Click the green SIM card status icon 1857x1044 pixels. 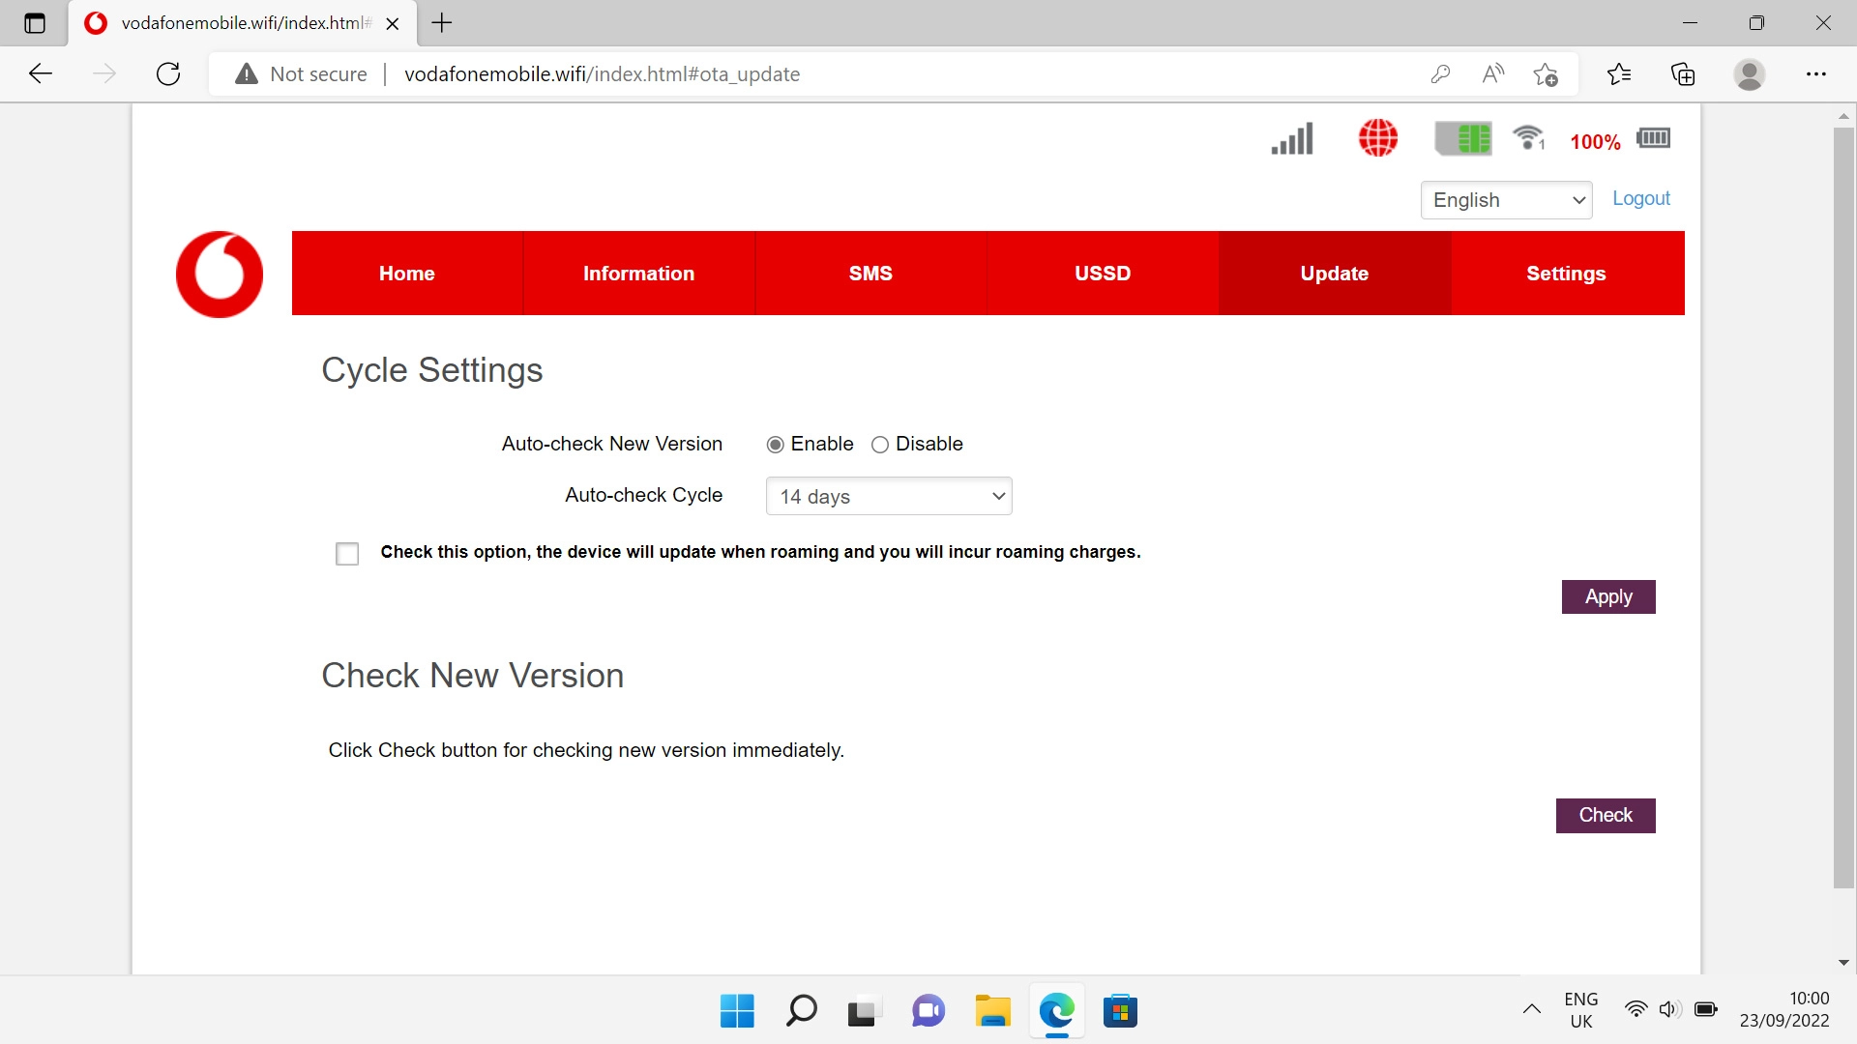coord(1463,138)
